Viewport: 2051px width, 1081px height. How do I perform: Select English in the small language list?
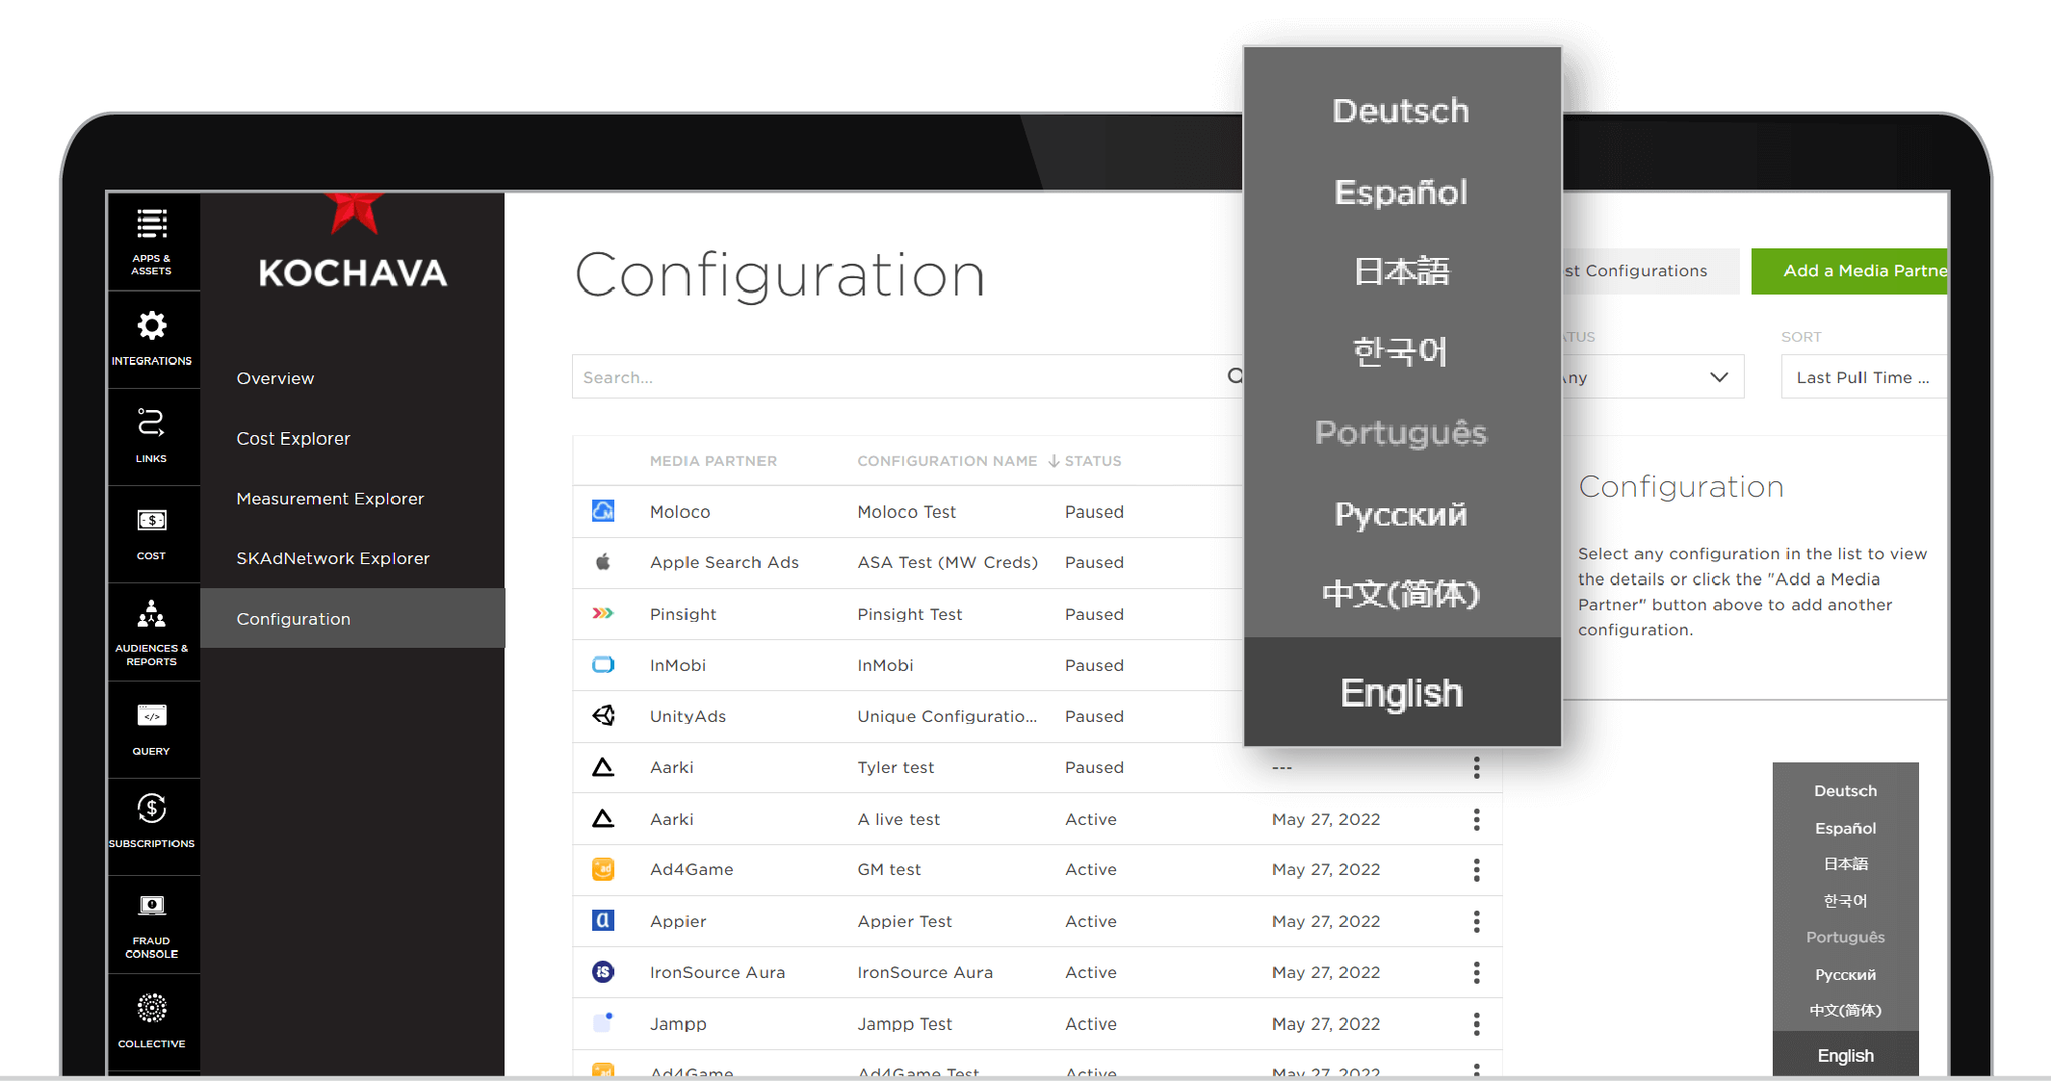tap(1846, 1056)
